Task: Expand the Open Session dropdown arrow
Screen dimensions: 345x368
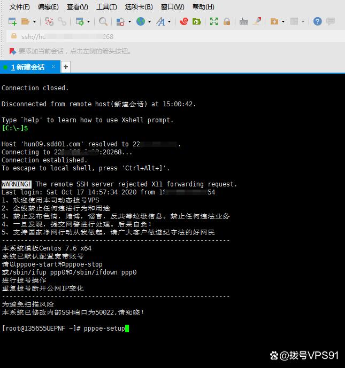Action: click(35, 22)
